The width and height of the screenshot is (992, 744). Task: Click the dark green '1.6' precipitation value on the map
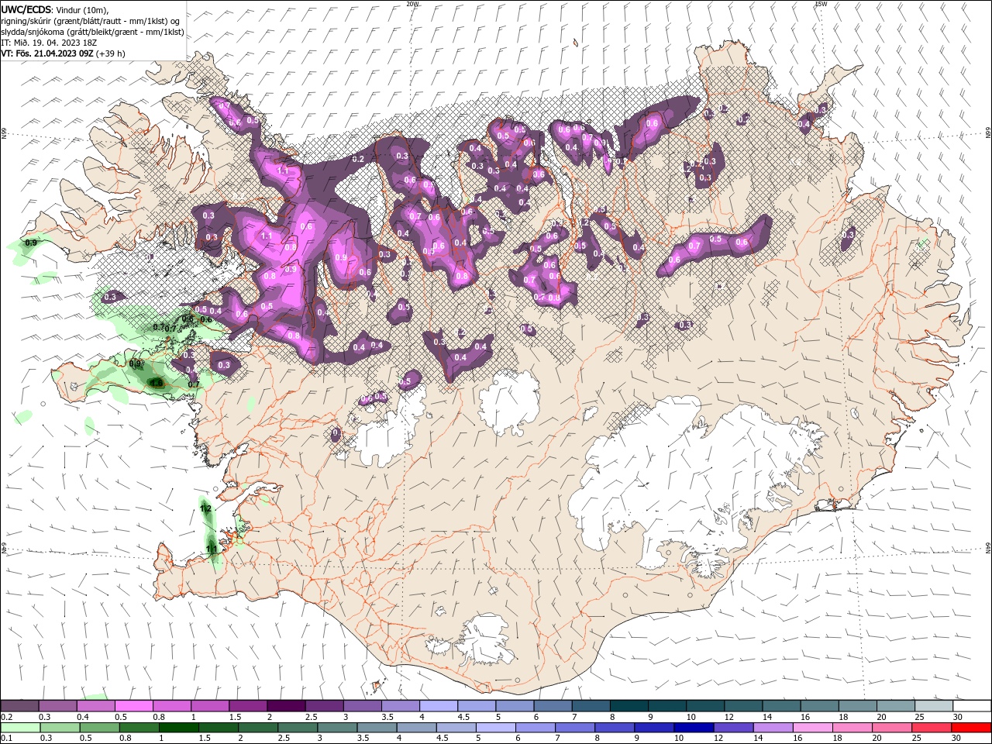click(x=156, y=382)
